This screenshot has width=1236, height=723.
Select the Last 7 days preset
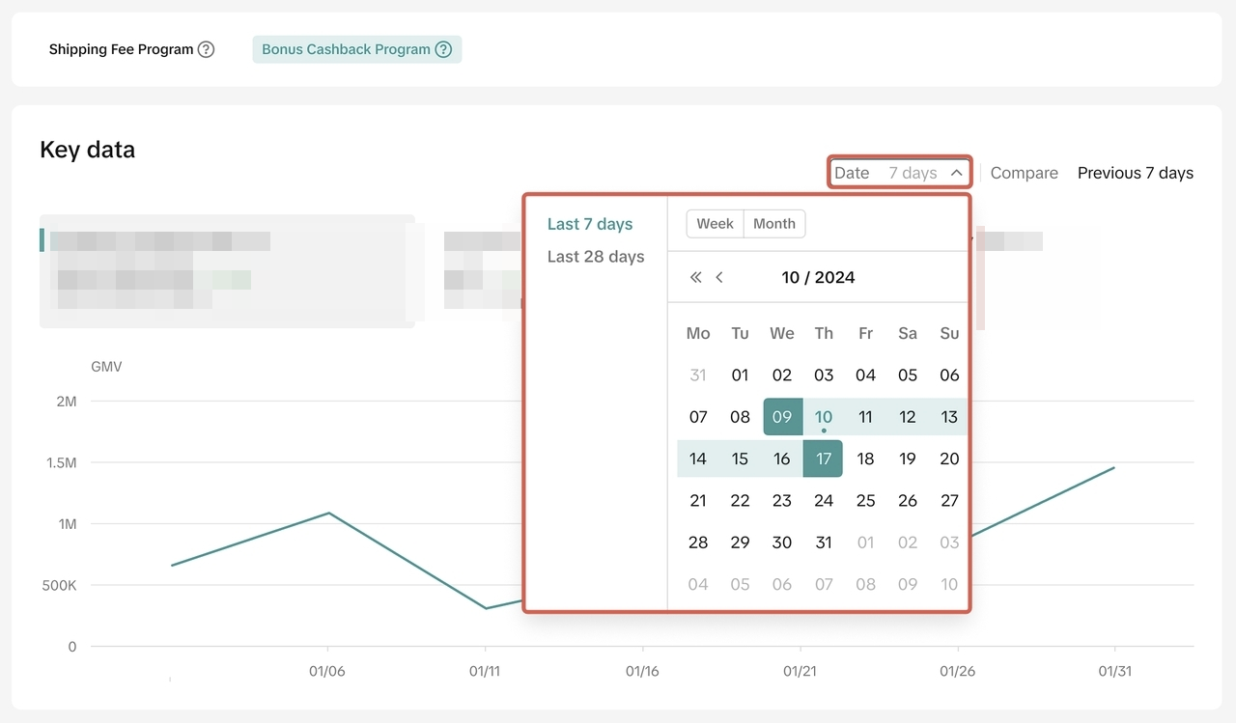point(590,224)
